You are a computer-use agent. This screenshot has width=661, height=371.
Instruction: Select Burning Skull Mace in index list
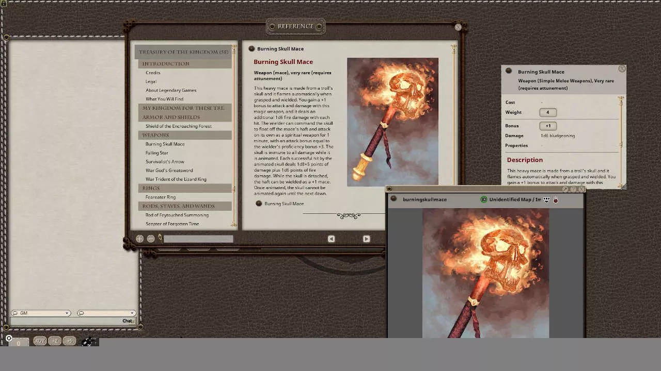pos(165,144)
